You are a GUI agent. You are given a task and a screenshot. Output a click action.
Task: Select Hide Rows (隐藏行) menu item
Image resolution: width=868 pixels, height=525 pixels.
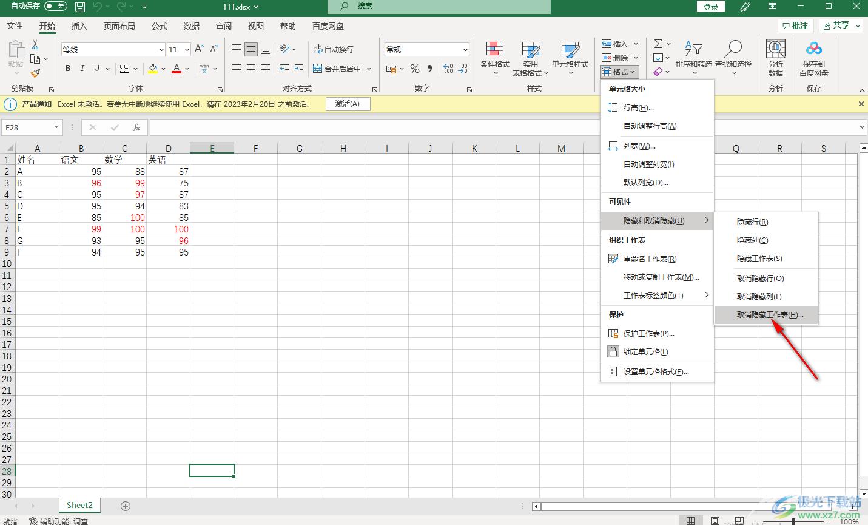[x=766, y=222]
